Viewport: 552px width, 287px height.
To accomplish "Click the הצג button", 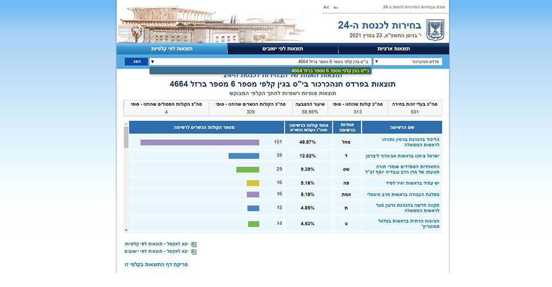I will 136,62.
